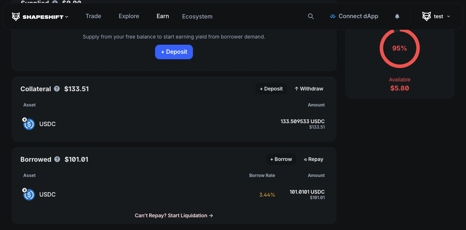Click the USDC icon in Collateral row

pos(29,124)
